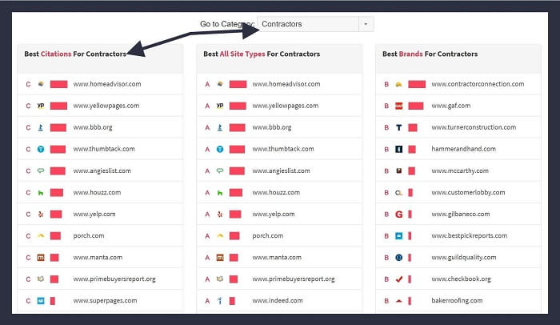Click GAF logo icon in Brands column
560x325 pixels.
point(399,106)
